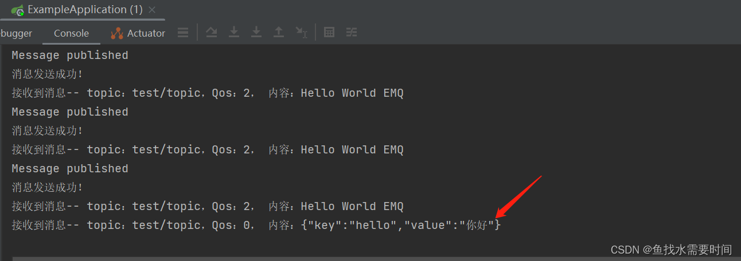This screenshot has width=741, height=261.
Task: Close the ExampleApplication (1) tab
Action: click(x=152, y=10)
